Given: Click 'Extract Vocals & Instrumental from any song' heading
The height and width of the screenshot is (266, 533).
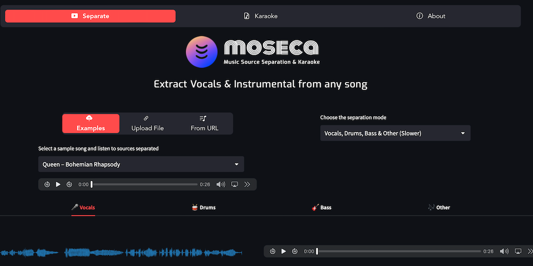Looking at the screenshot, I should pos(260,84).
